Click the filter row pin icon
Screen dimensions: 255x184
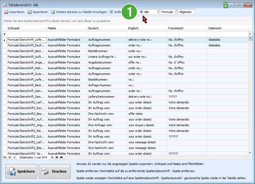click(x=4, y=34)
